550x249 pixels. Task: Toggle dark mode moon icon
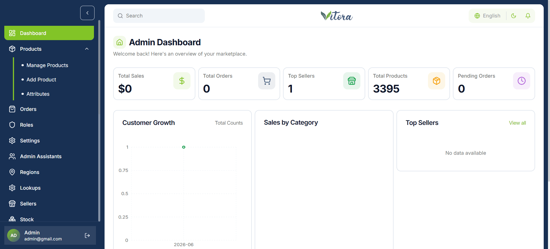click(x=514, y=16)
